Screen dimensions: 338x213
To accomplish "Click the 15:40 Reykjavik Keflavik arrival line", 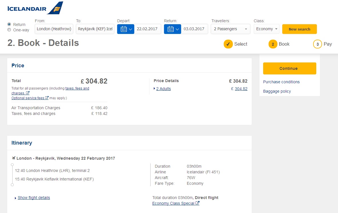I will click(54, 179).
